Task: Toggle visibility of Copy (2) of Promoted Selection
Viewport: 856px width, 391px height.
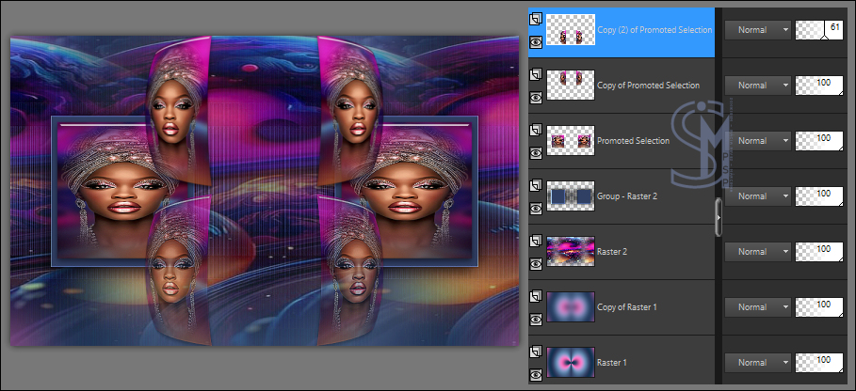Action: click(535, 40)
